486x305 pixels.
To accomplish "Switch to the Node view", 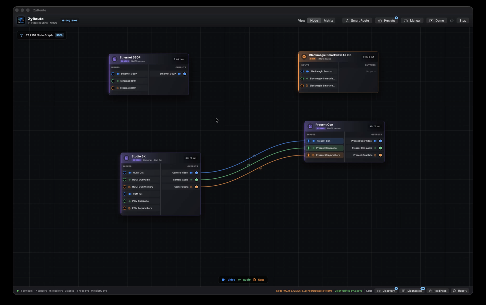I will pos(314,21).
